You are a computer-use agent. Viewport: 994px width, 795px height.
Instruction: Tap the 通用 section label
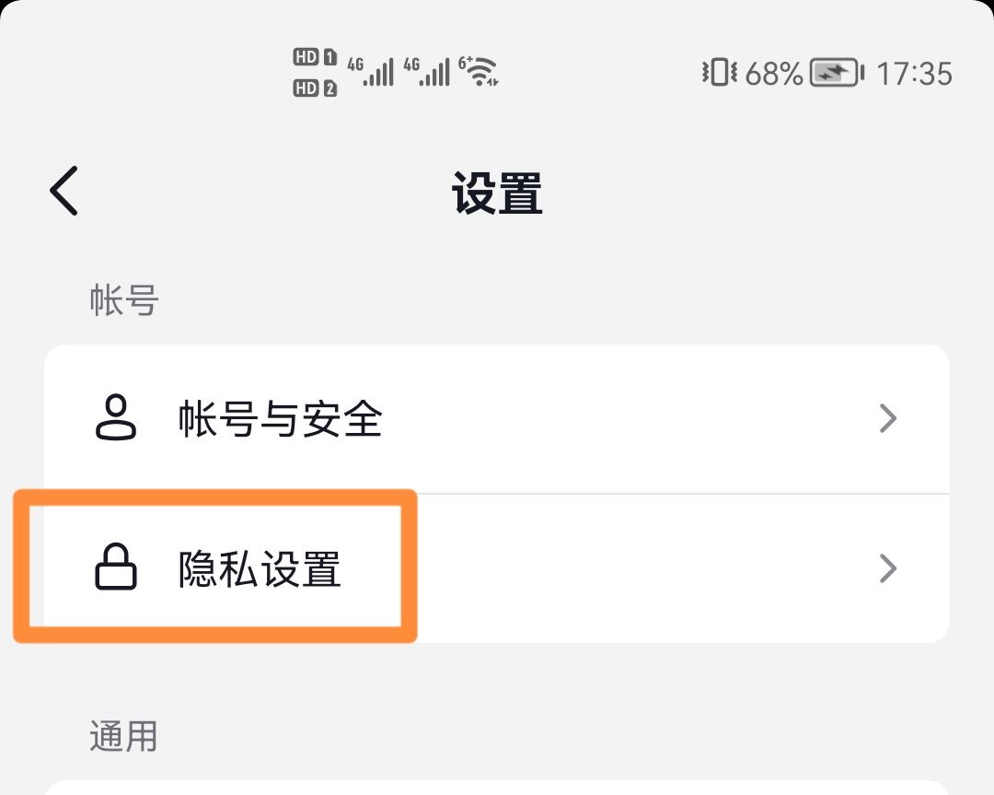pos(124,736)
